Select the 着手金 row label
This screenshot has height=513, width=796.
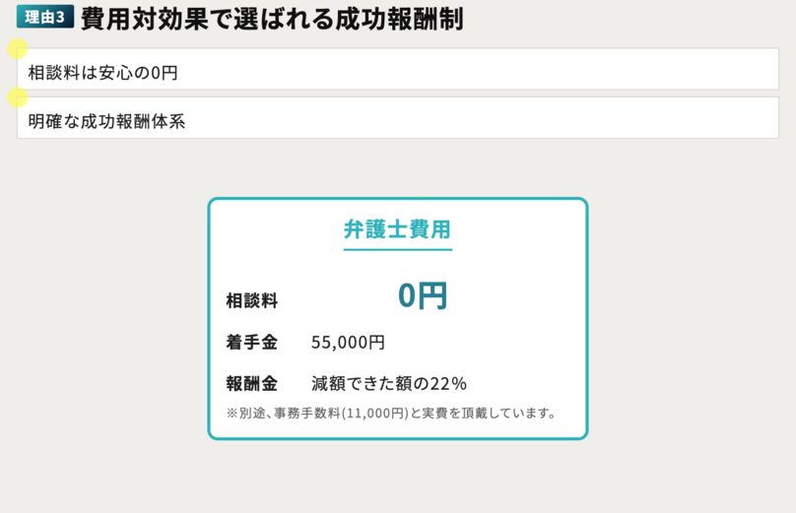tap(251, 343)
